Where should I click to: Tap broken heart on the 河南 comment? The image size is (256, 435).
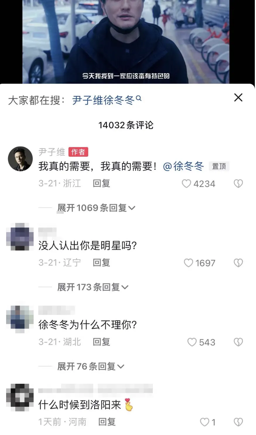click(x=238, y=422)
